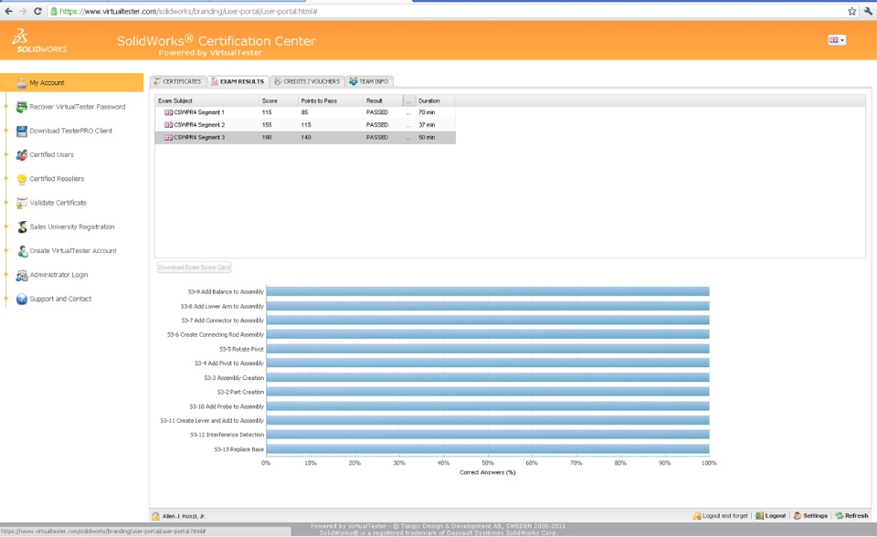Open Validate Certificate page
This screenshot has width=877, height=537.
[x=58, y=203]
